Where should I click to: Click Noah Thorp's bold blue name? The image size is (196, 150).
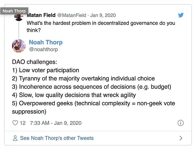pos(46,42)
